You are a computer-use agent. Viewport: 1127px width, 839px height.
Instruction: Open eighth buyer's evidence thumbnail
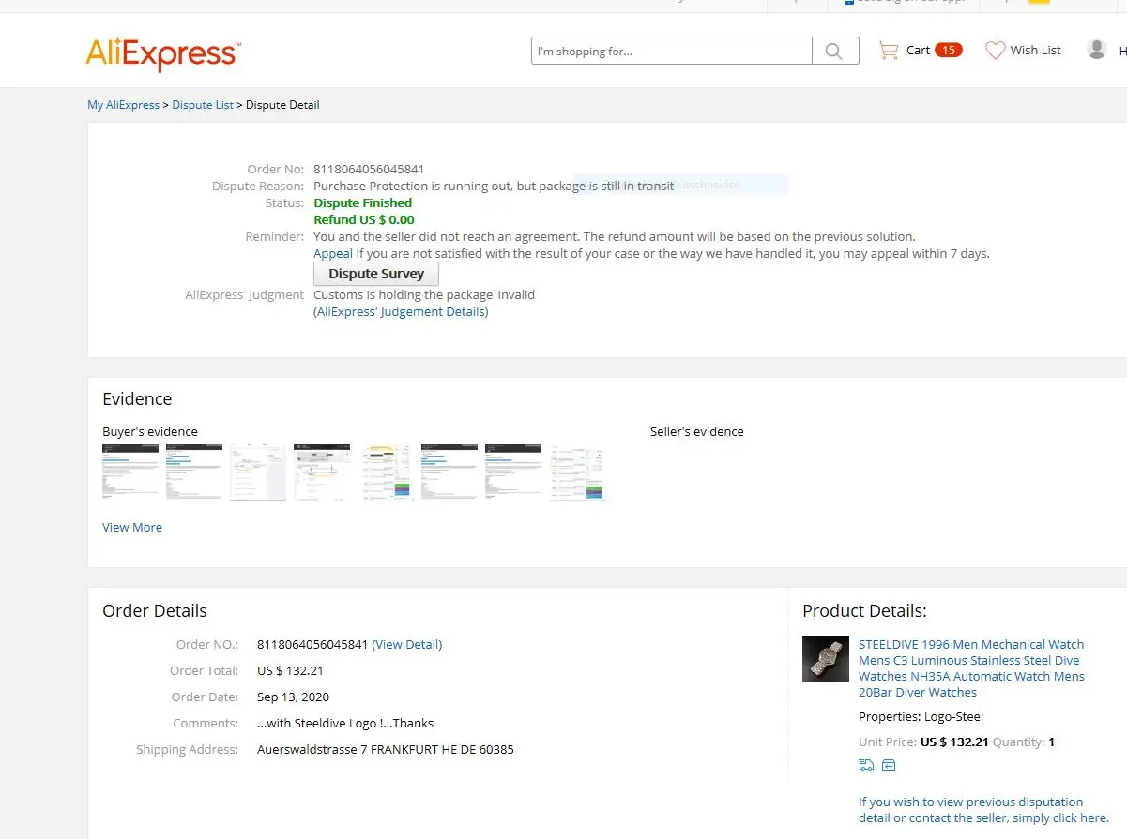(577, 472)
